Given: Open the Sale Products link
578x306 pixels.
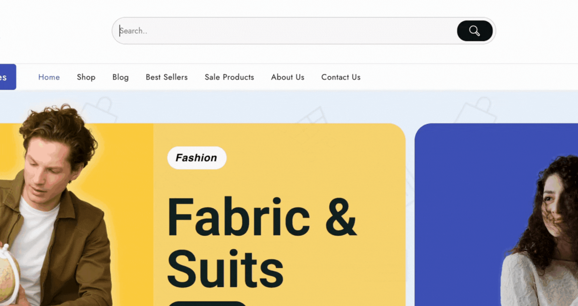Looking at the screenshot, I should 229,77.
